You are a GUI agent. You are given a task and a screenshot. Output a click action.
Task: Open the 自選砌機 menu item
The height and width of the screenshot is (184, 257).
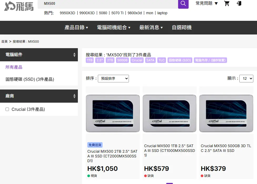[x=182, y=27]
